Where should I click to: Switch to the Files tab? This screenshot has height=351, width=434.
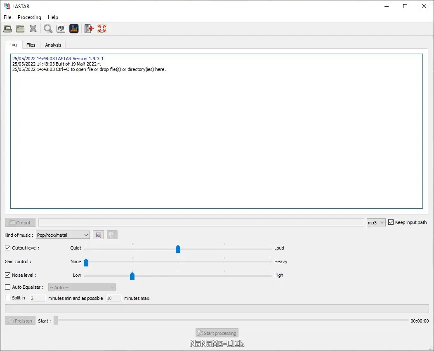[31, 45]
